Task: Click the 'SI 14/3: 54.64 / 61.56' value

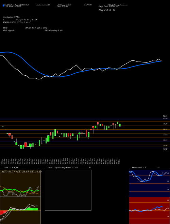Action: [27, 20]
